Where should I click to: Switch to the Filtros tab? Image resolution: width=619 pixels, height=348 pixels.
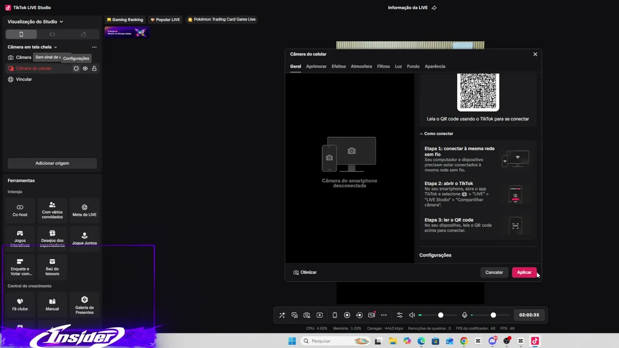pyautogui.click(x=383, y=66)
